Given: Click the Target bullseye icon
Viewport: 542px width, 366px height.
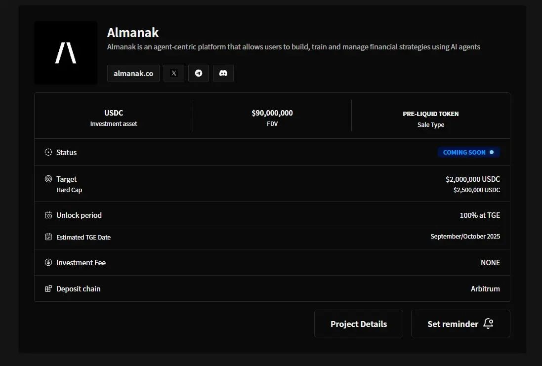Looking at the screenshot, I should point(48,179).
